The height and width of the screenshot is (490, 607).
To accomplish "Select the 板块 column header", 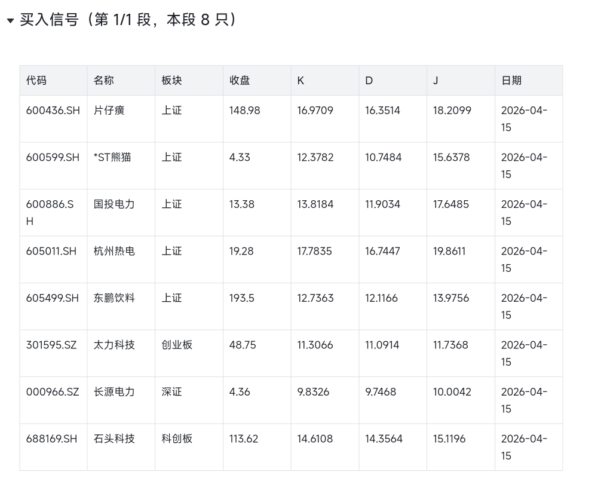I will pyautogui.click(x=171, y=80).
